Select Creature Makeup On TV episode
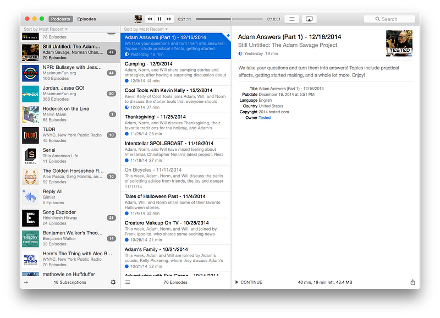 (x=175, y=232)
